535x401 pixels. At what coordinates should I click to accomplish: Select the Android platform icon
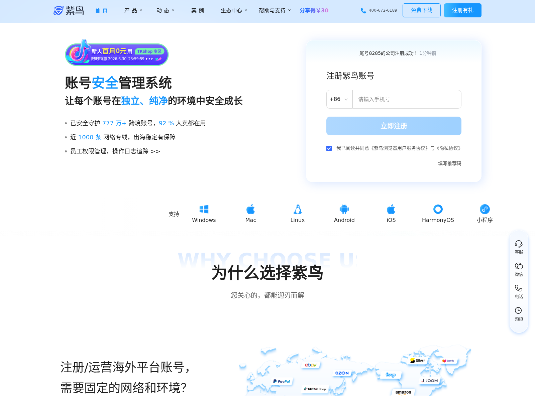pos(344,209)
